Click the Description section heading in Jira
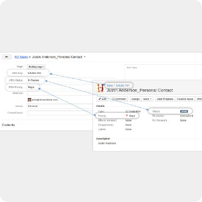 pos(103,139)
